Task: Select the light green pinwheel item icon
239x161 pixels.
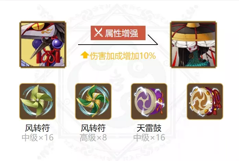Action: 38,101
